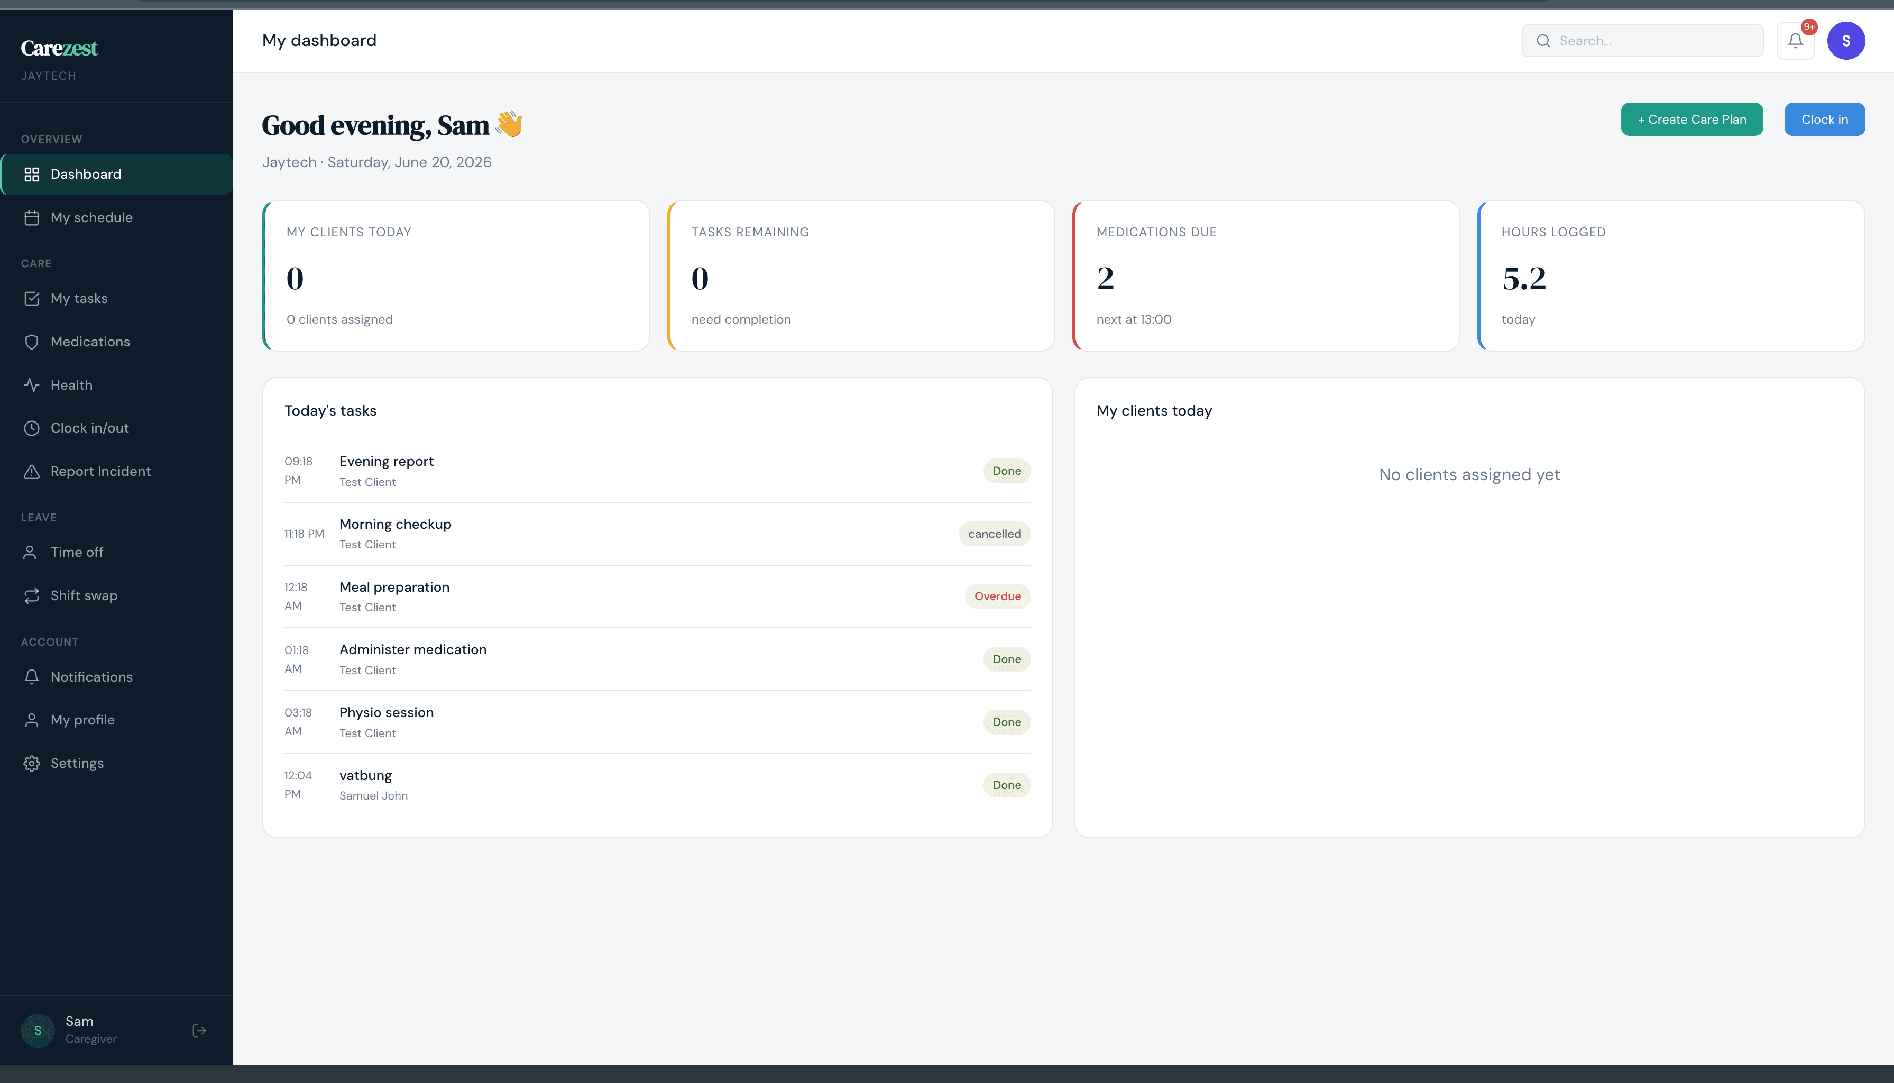Click the Done badge on vatbung

1007,785
